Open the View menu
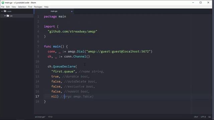Viewport: 214px width, 120px height. click(x=14, y=7)
